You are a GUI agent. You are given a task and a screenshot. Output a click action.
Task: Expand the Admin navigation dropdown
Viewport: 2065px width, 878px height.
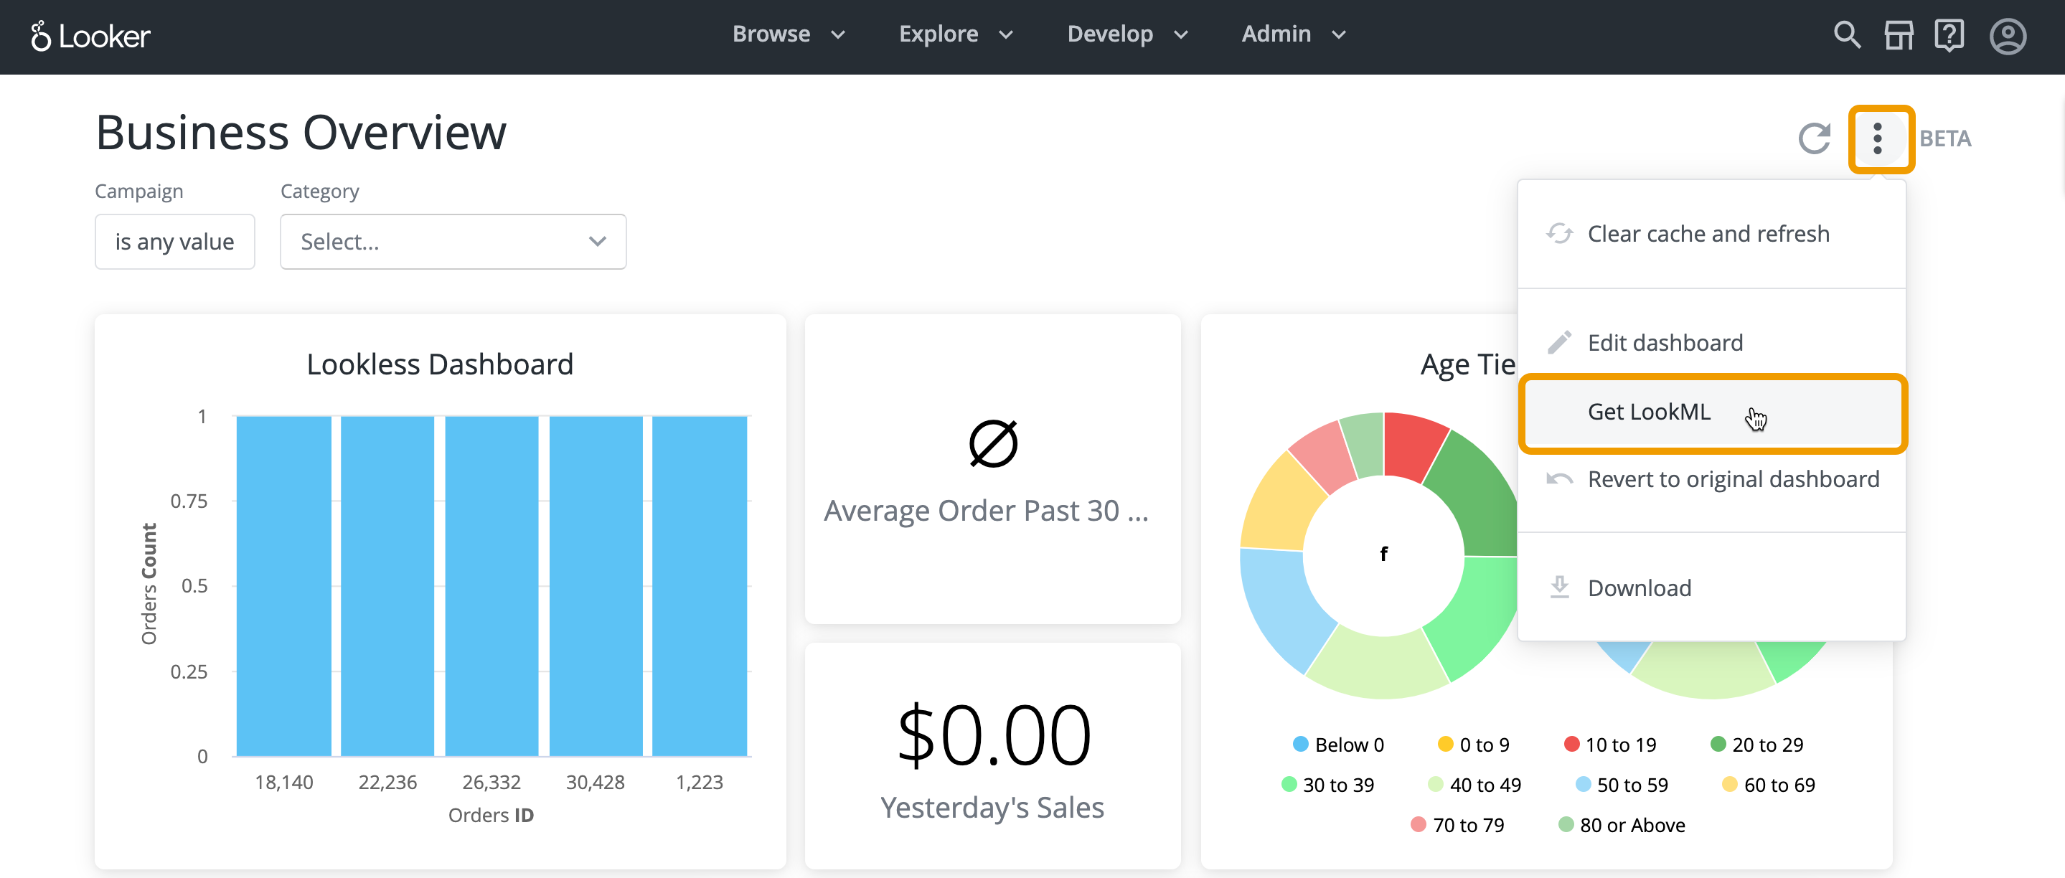[x=1292, y=34]
